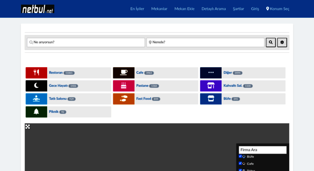
Task: Open the Fast Food category link
Action: pyautogui.click(x=143, y=99)
